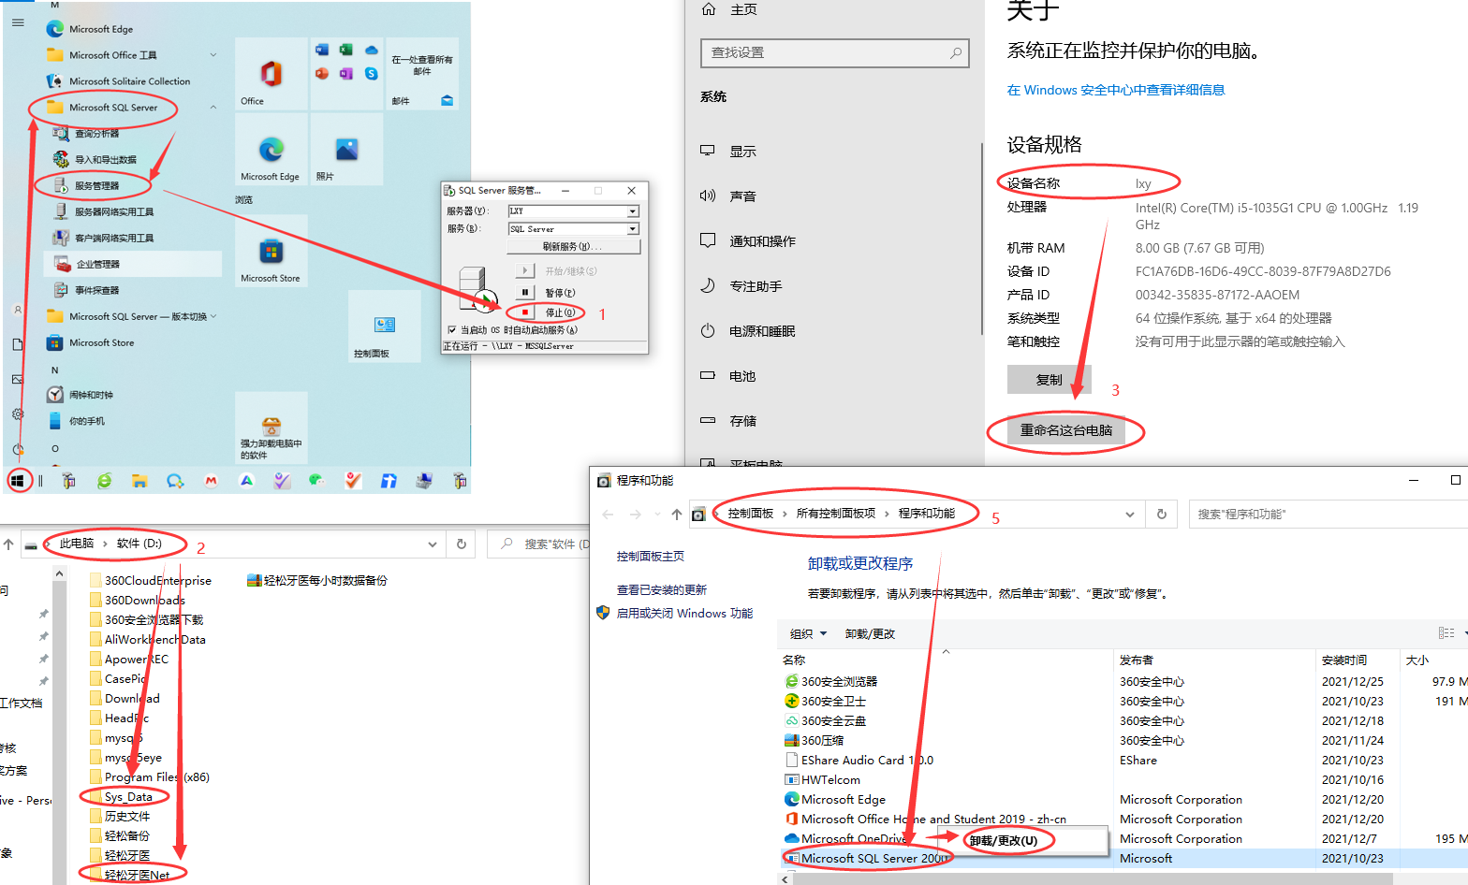
Task: Open the 软件 (D:) address bar dropdown
Action: tap(433, 544)
